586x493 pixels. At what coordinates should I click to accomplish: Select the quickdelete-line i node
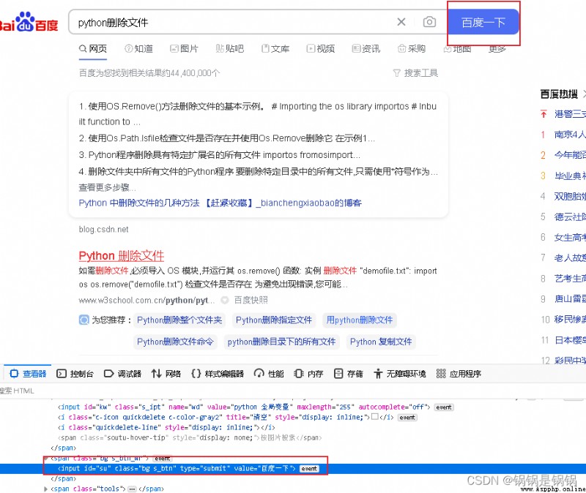[x=166, y=427]
